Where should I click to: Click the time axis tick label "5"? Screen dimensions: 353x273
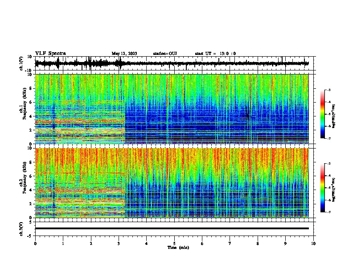(174, 244)
